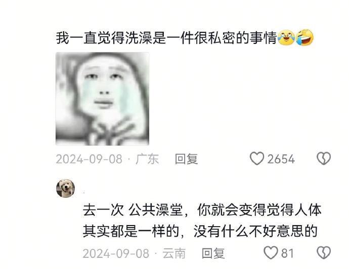Image resolution: width=349 pixels, height=269 pixels.
Task: Click the 81 like count number
Action: point(287,253)
